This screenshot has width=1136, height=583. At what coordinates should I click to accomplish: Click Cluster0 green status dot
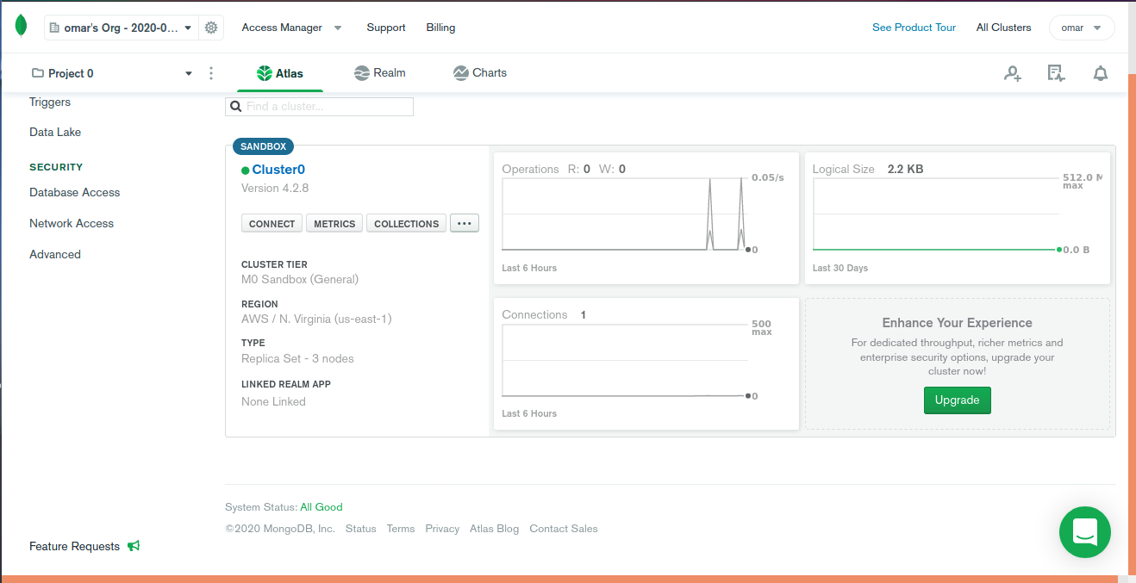click(x=246, y=171)
